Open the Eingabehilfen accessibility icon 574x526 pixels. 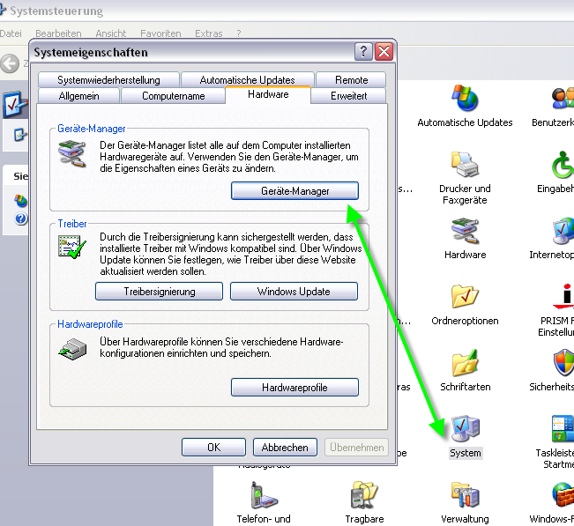pos(563,164)
